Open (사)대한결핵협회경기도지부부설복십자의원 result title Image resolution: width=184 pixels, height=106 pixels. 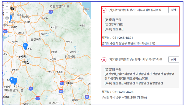tap(135, 10)
